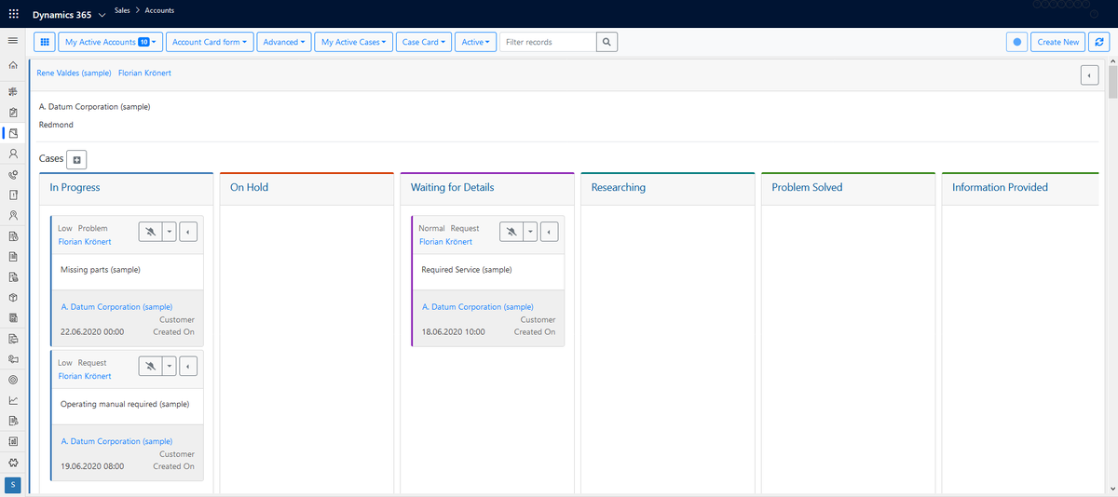Viewport: 1118px width, 497px height.
Task: Click the Required Service (sample) case title
Action: pos(467,270)
